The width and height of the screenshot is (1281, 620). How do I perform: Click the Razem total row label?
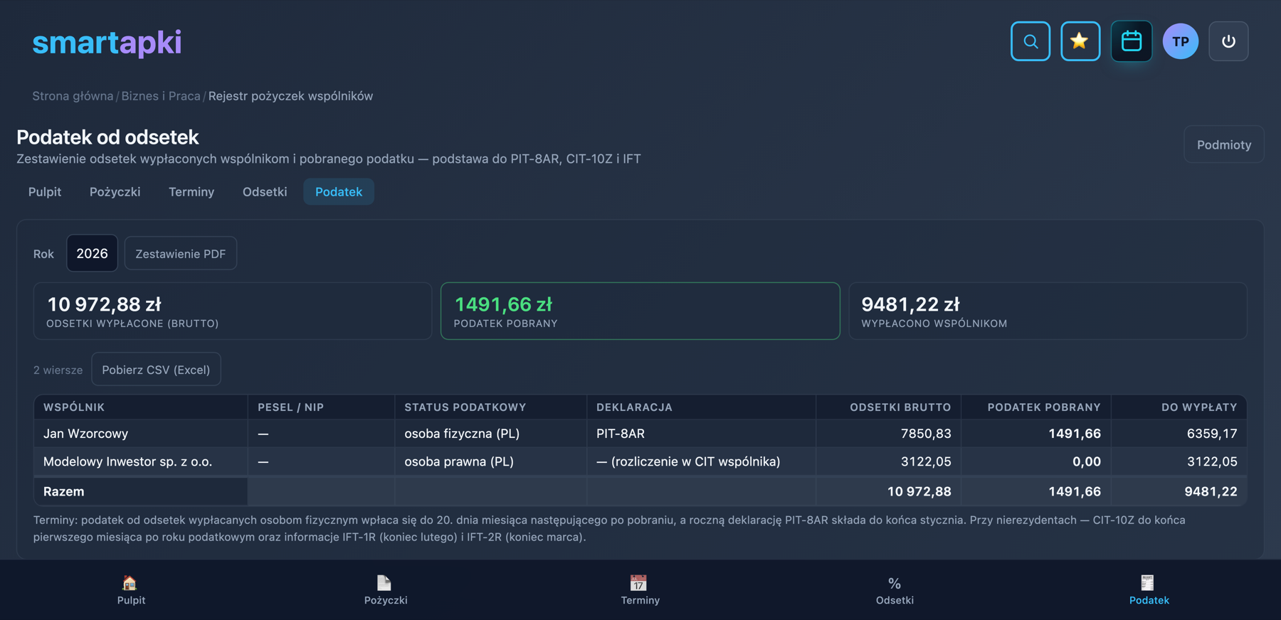pyautogui.click(x=64, y=491)
